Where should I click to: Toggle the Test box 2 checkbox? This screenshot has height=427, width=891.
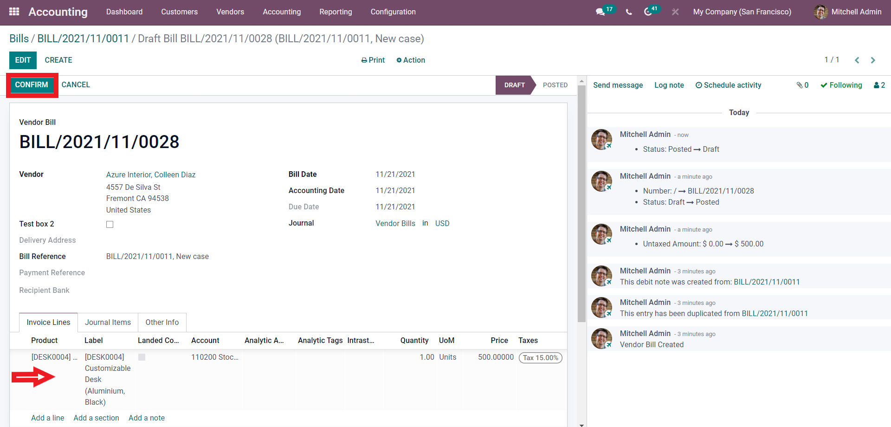(110, 225)
